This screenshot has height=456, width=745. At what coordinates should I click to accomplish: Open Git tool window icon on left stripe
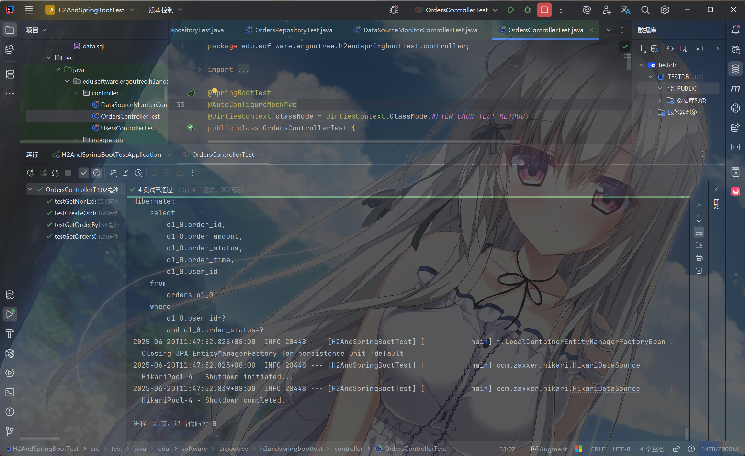tap(10, 431)
